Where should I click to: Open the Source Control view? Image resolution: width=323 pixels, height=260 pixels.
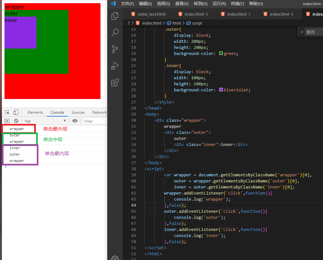(115, 49)
